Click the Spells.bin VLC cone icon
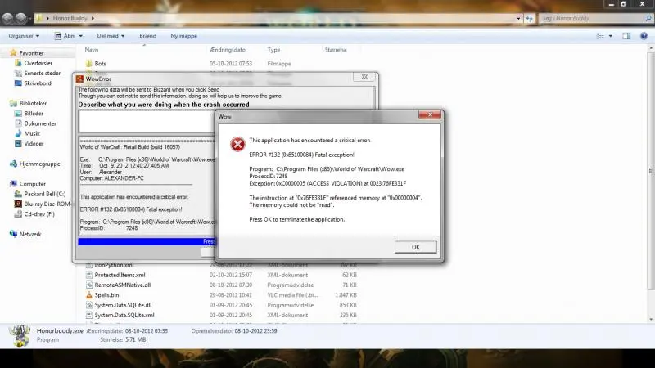The height and width of the screenshot is (368, 655). (88, 295)
